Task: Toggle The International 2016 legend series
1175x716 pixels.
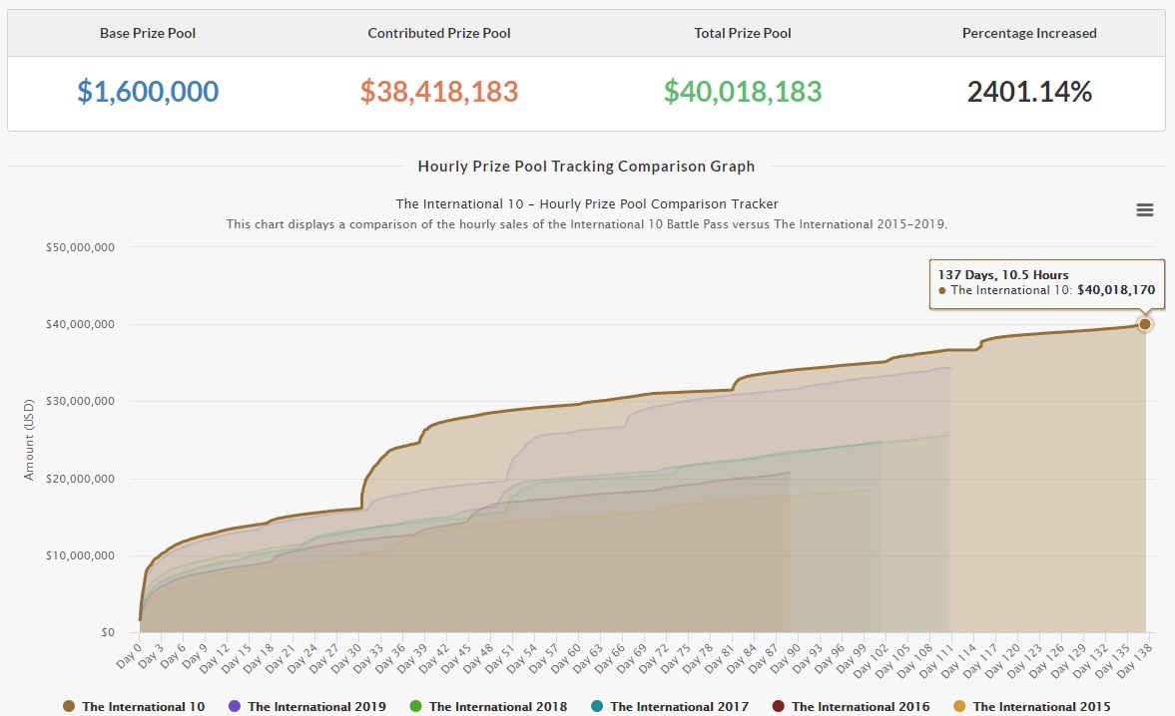Action: 852,706
